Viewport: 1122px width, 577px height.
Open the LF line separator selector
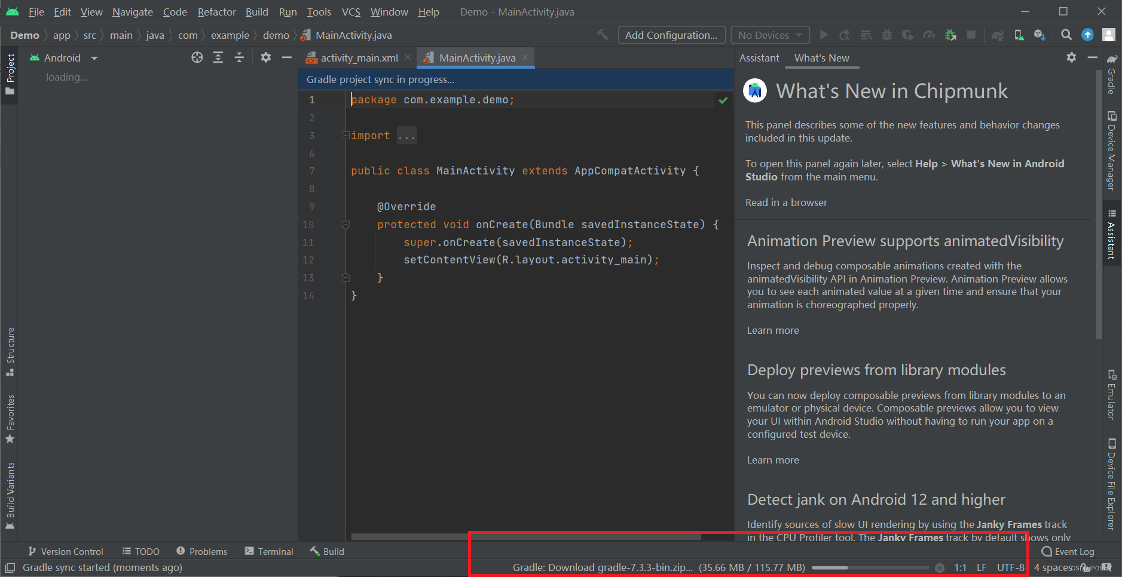tap(982, 568)
